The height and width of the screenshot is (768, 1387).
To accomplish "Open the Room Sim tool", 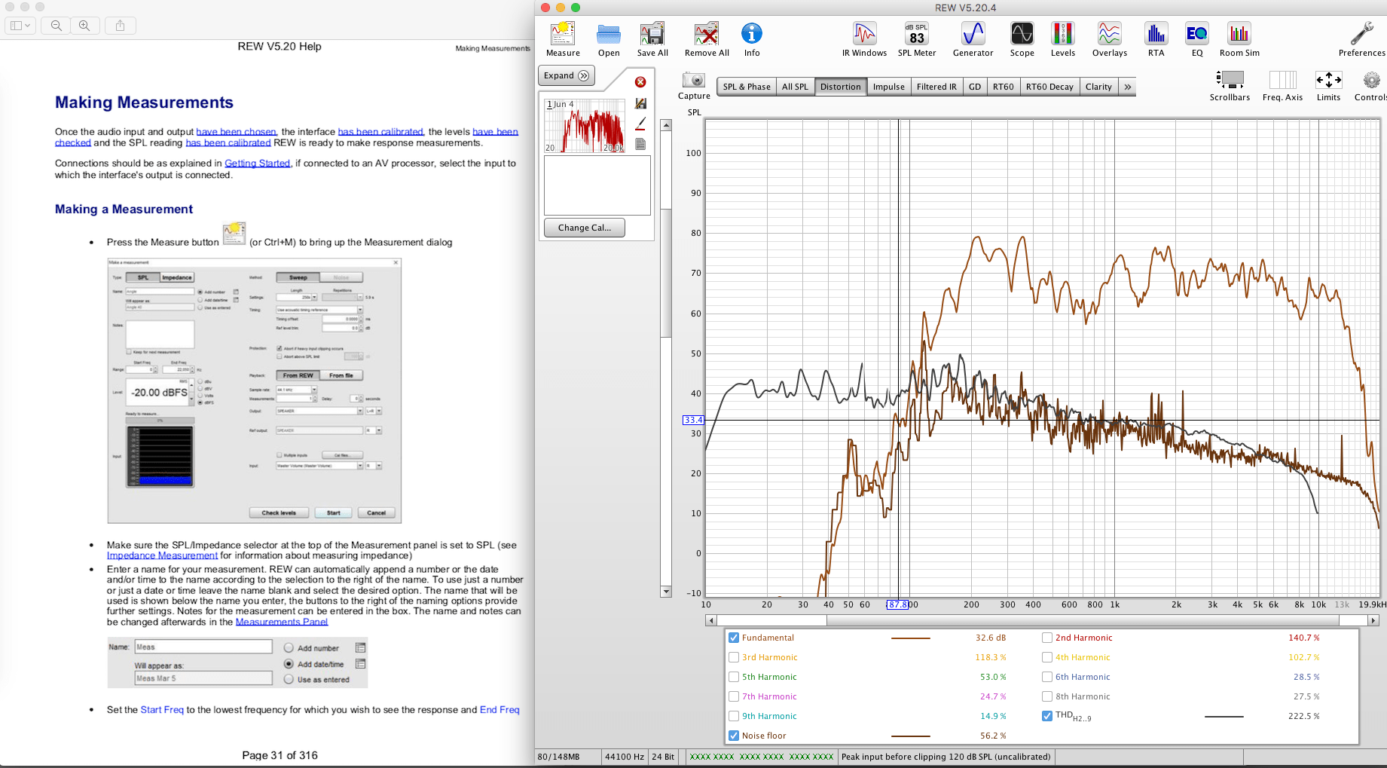I will click(1239, 39).
